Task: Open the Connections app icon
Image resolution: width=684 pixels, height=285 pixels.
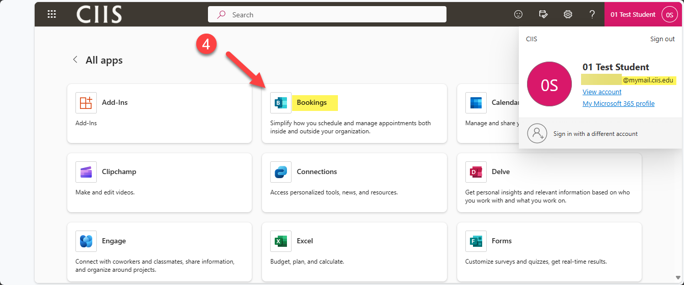Action: [x=281, y=172]
